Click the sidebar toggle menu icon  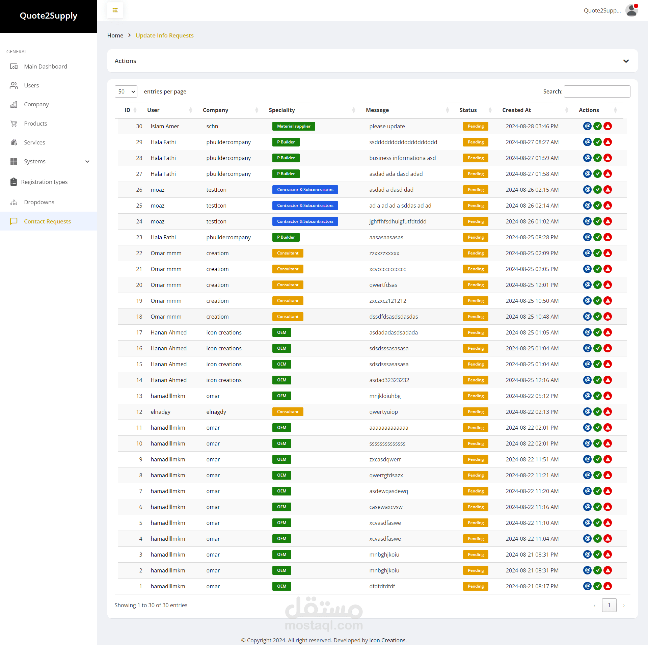click(115, 10)
